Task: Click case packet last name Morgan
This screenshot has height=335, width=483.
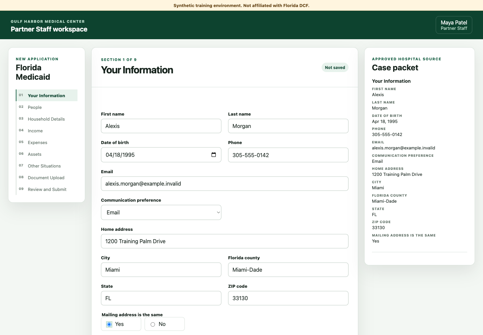Action: pos(380,108)
